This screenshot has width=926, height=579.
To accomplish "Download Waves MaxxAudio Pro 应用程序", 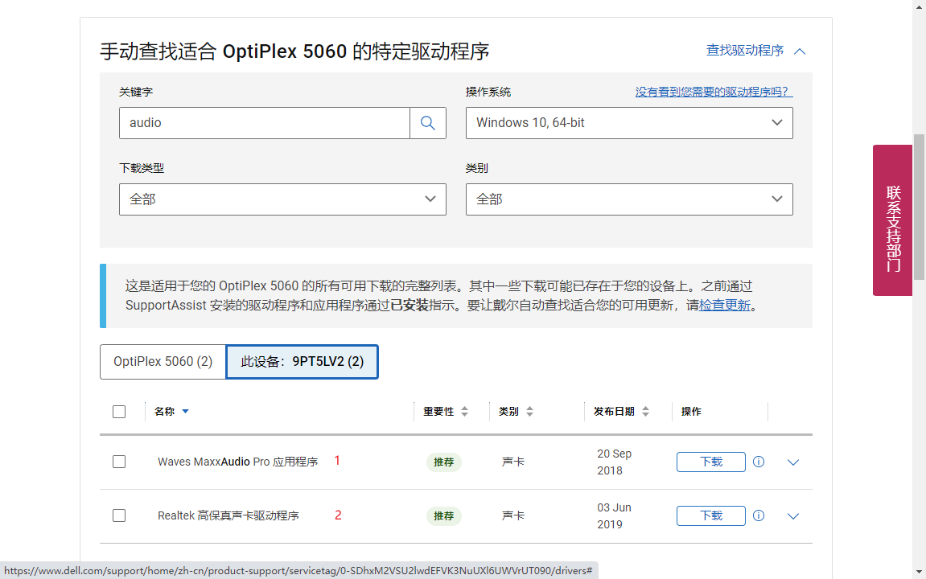I will (711, 462).
